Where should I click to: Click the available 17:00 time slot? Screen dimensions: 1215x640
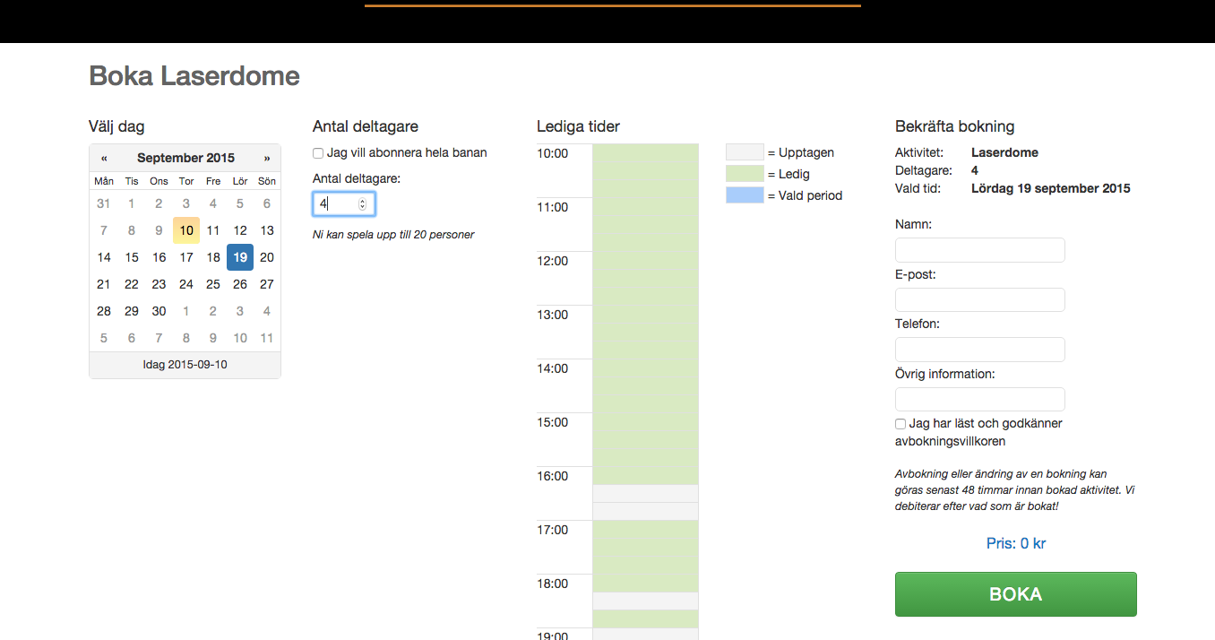(645, 529)
